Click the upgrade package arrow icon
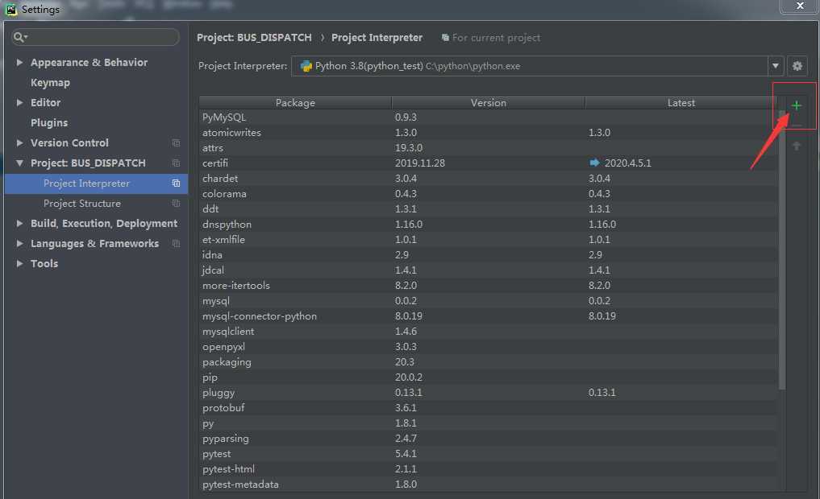Viewport: 820px width, 499px height. (x=796, y=146)
